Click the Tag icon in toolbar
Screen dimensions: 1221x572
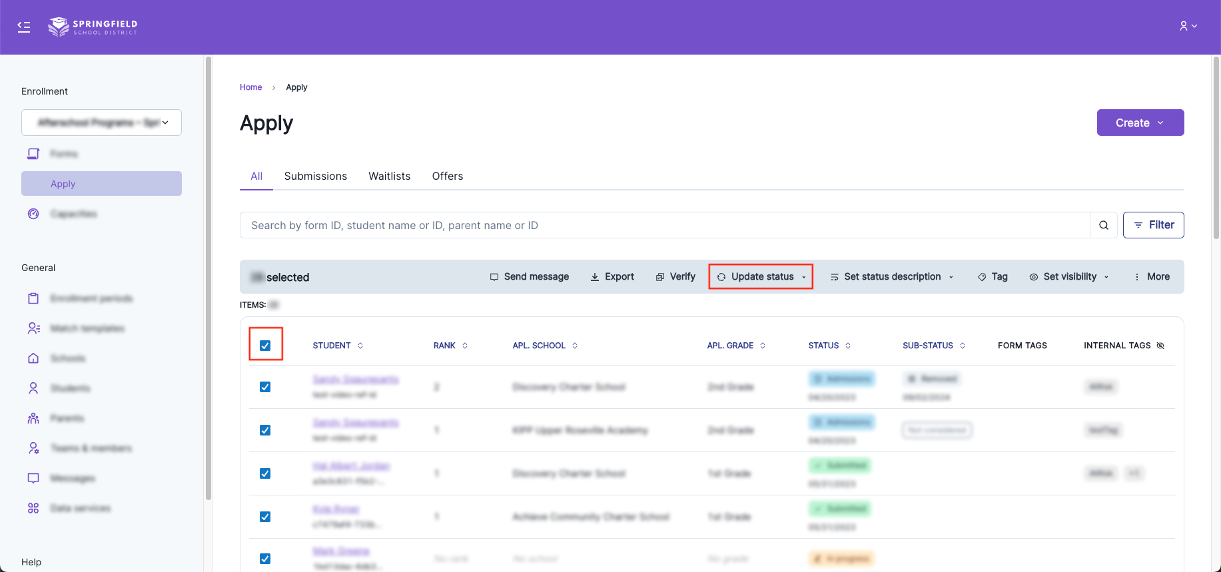pyautogui.click(x=981, y=277)
